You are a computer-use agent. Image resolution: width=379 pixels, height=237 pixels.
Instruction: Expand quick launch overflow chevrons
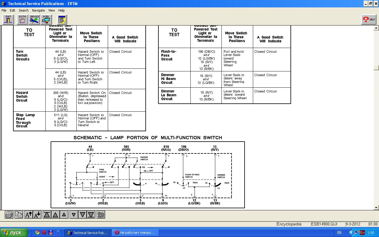pos(58,232)
